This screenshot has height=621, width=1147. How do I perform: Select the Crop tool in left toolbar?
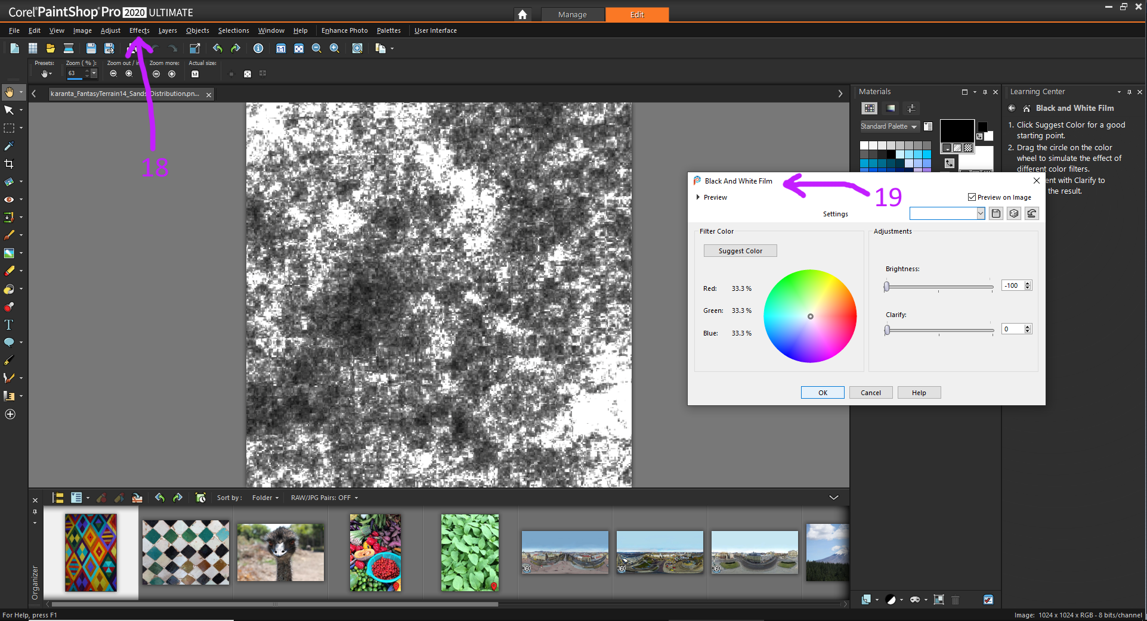(x=9, y=164)
